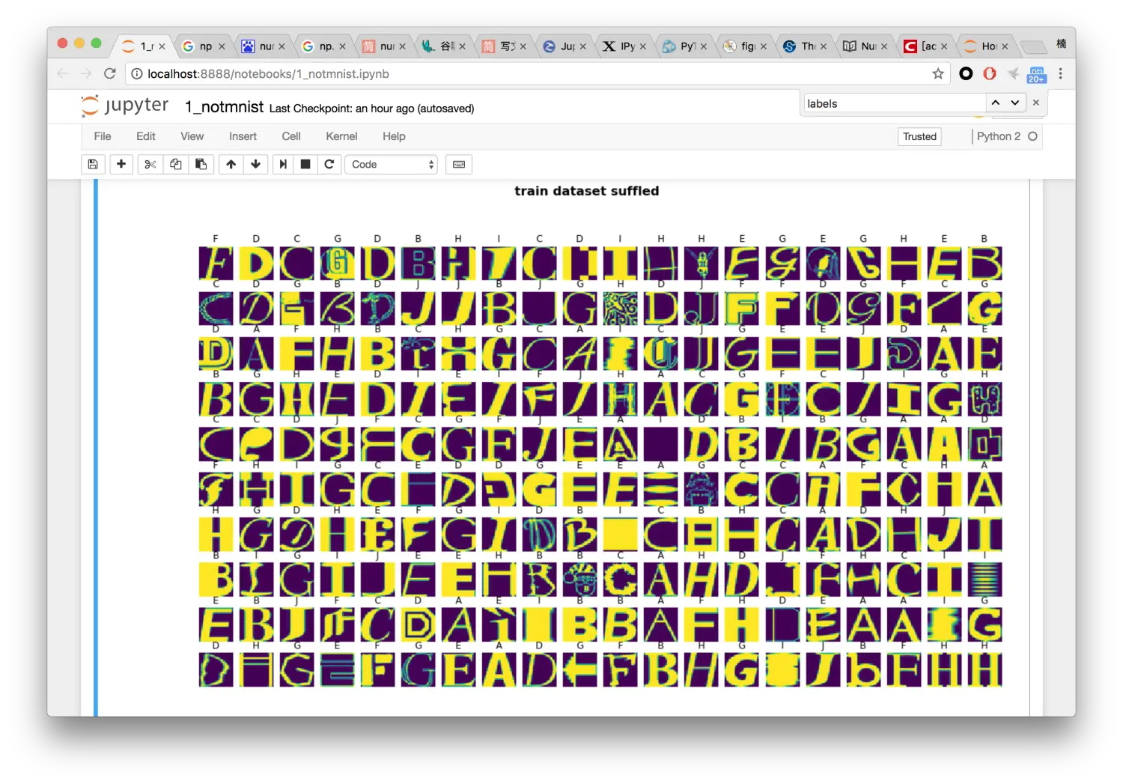Click the black circle extension icon
Screen dimensions: 1123x784
966,73
